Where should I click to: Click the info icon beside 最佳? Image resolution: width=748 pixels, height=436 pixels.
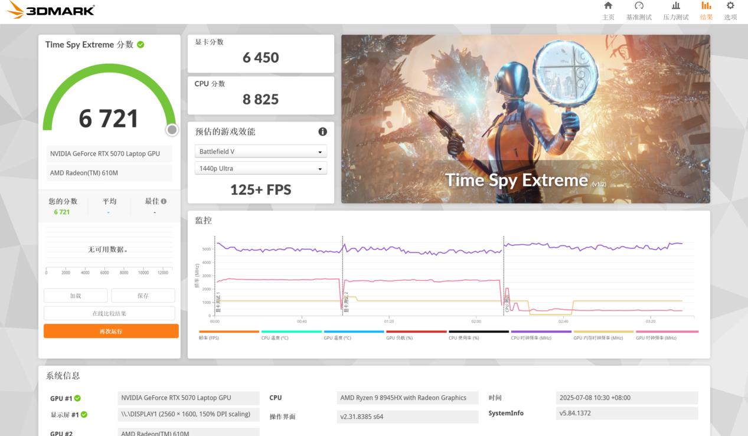164,201
